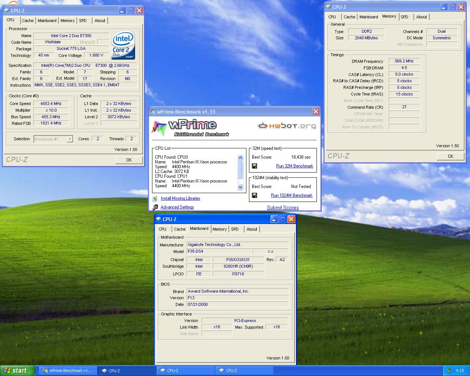Image resolution: width=470 pixels, height=376 pixels.
Task: Click the CPU List scrollbar thumb
Action: (x=241, y=170)
